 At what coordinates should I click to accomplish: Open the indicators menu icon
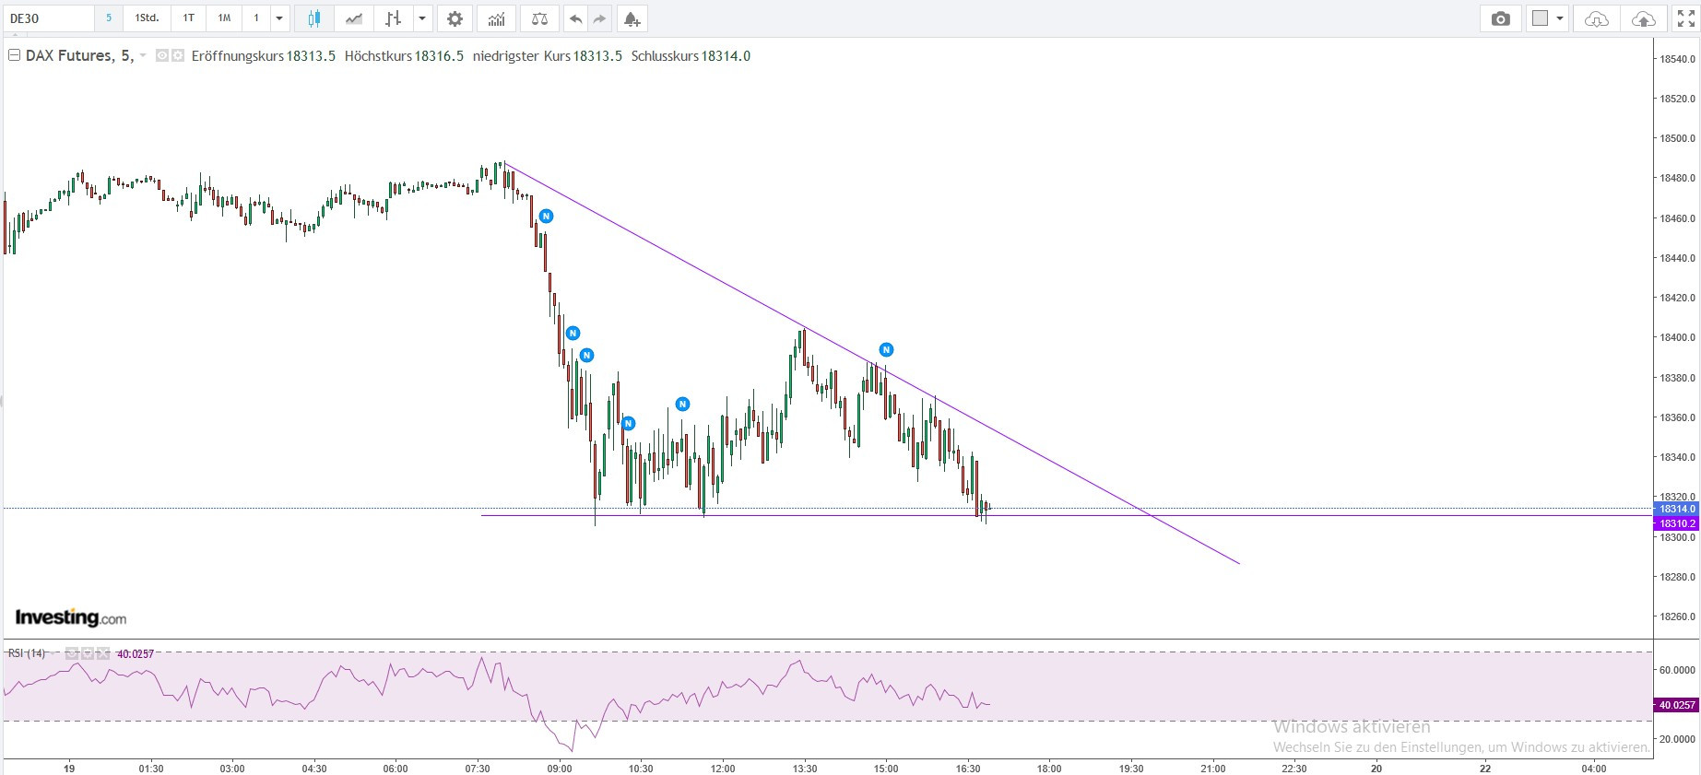tap(496, 18)
